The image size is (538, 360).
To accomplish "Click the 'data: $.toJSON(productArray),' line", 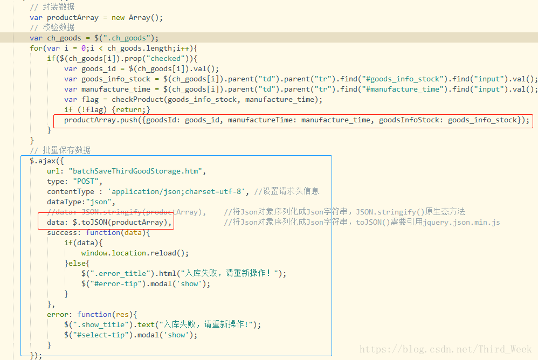I will pos(109,222).
